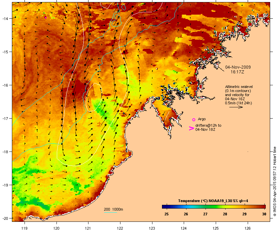279x231 pixels.
Task: Click the longitude axis label 120
Action: (56, 228)
